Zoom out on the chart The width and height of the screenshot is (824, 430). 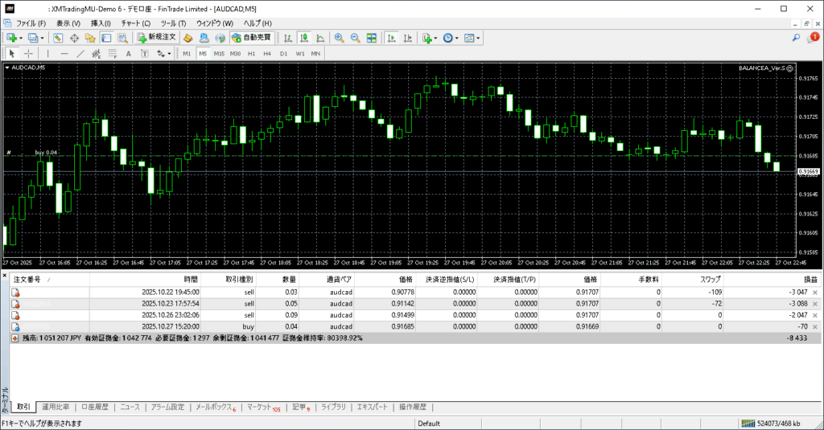[x=355, y=38]
